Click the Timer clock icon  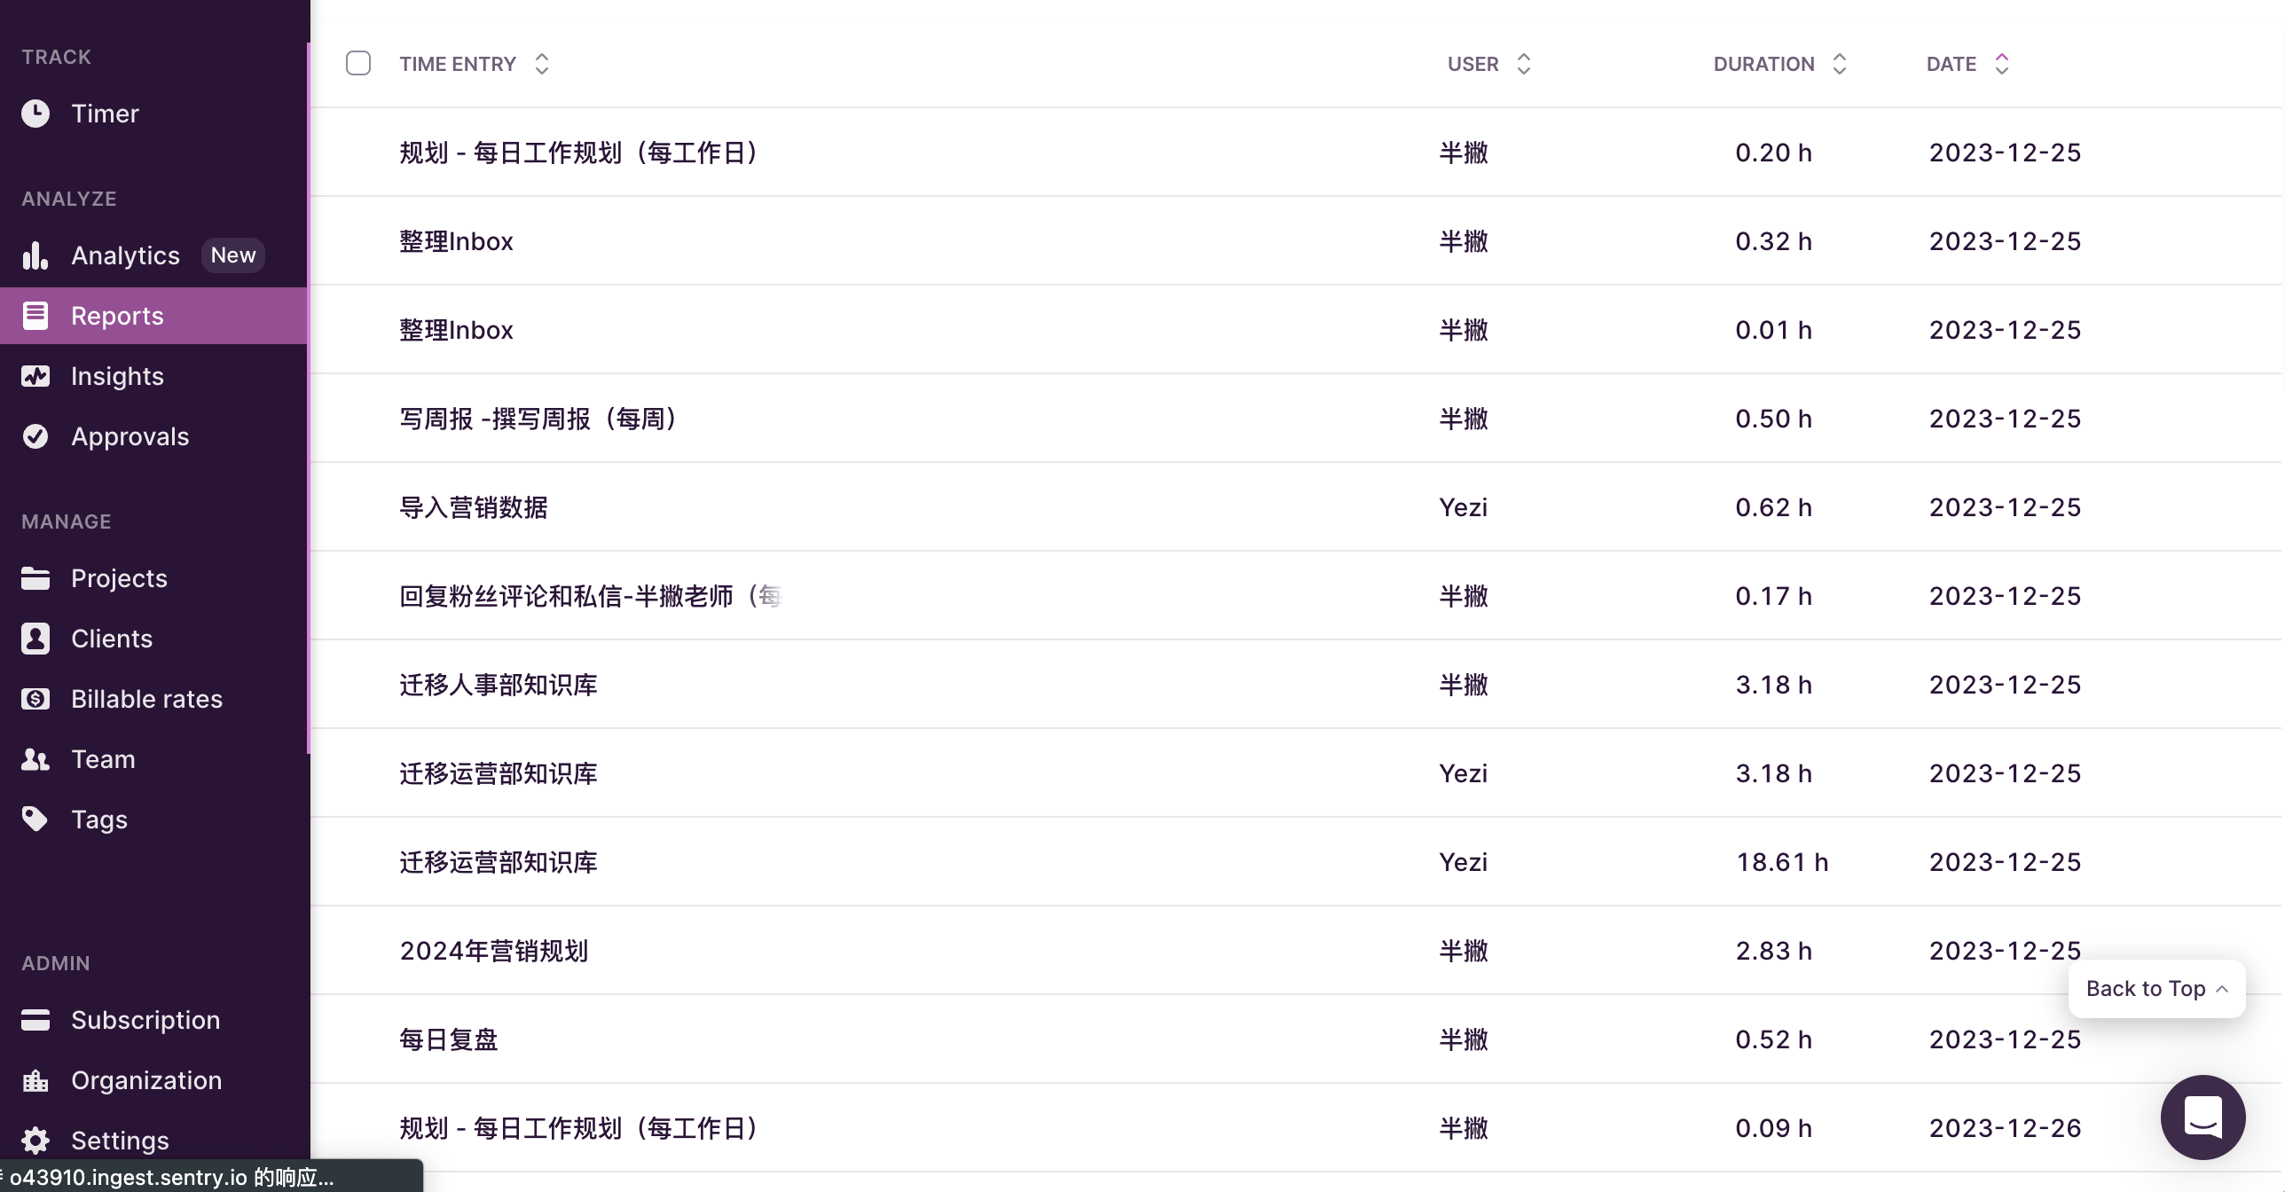pos(35,114)
